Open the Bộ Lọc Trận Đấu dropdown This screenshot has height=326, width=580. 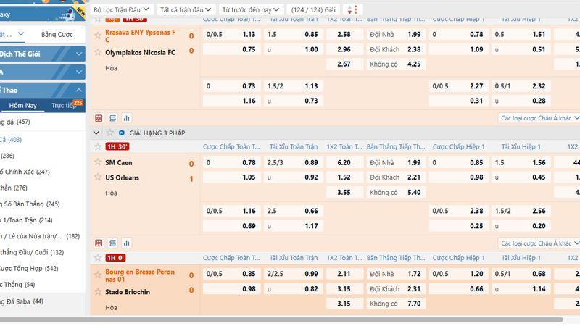click(121, 9)
